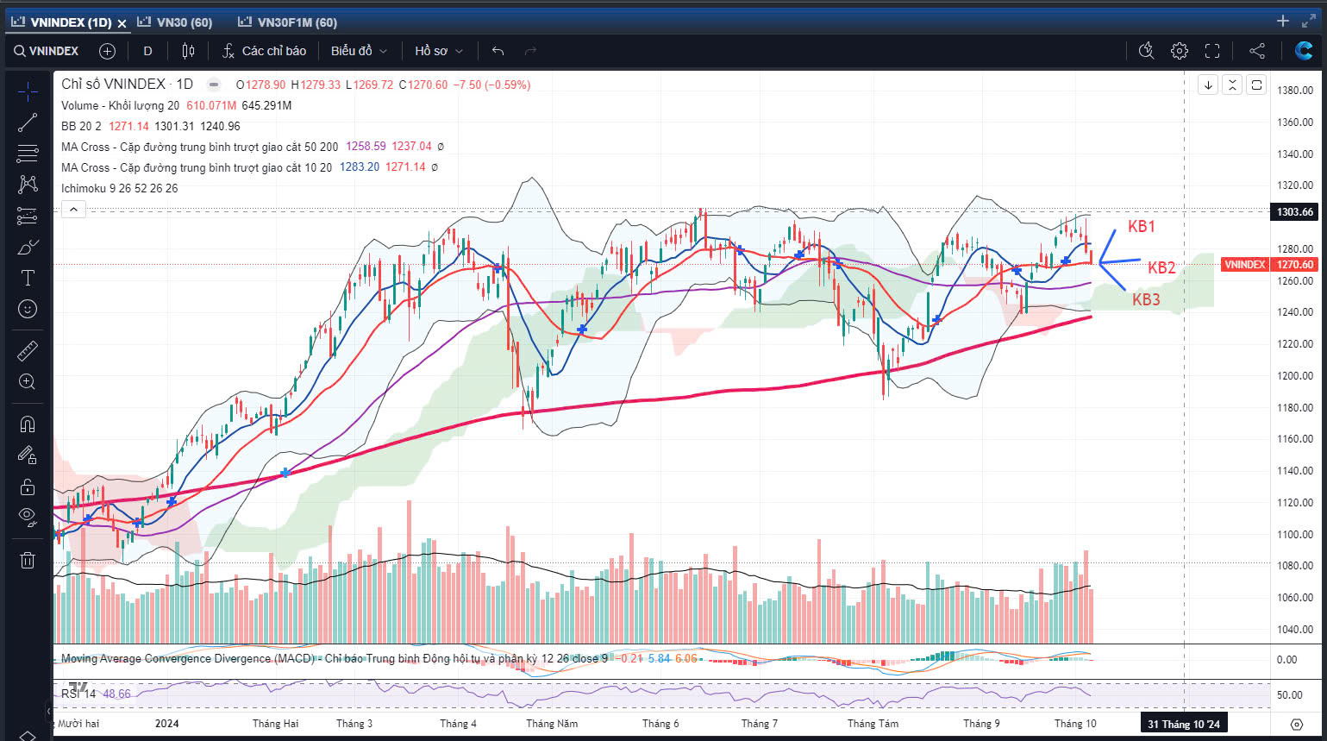Select the brush drawing tool

tap(28, 248)
